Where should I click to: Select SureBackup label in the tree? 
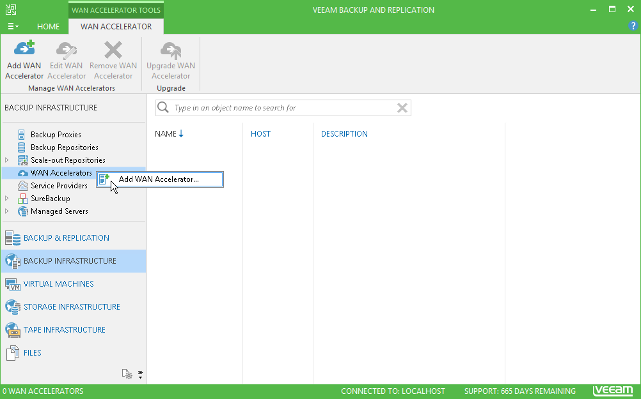(51, 199)
